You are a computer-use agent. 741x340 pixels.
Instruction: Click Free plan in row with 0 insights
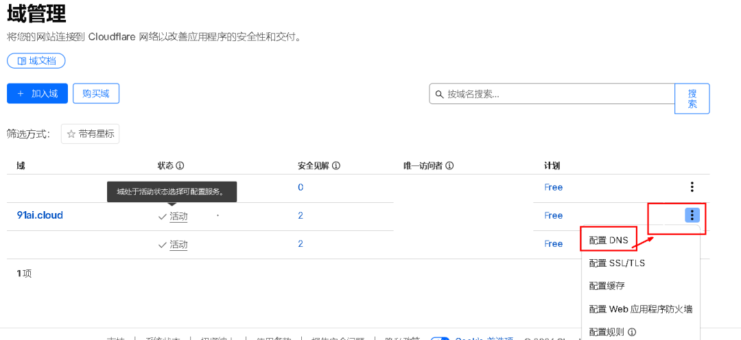tap(554, 187)
